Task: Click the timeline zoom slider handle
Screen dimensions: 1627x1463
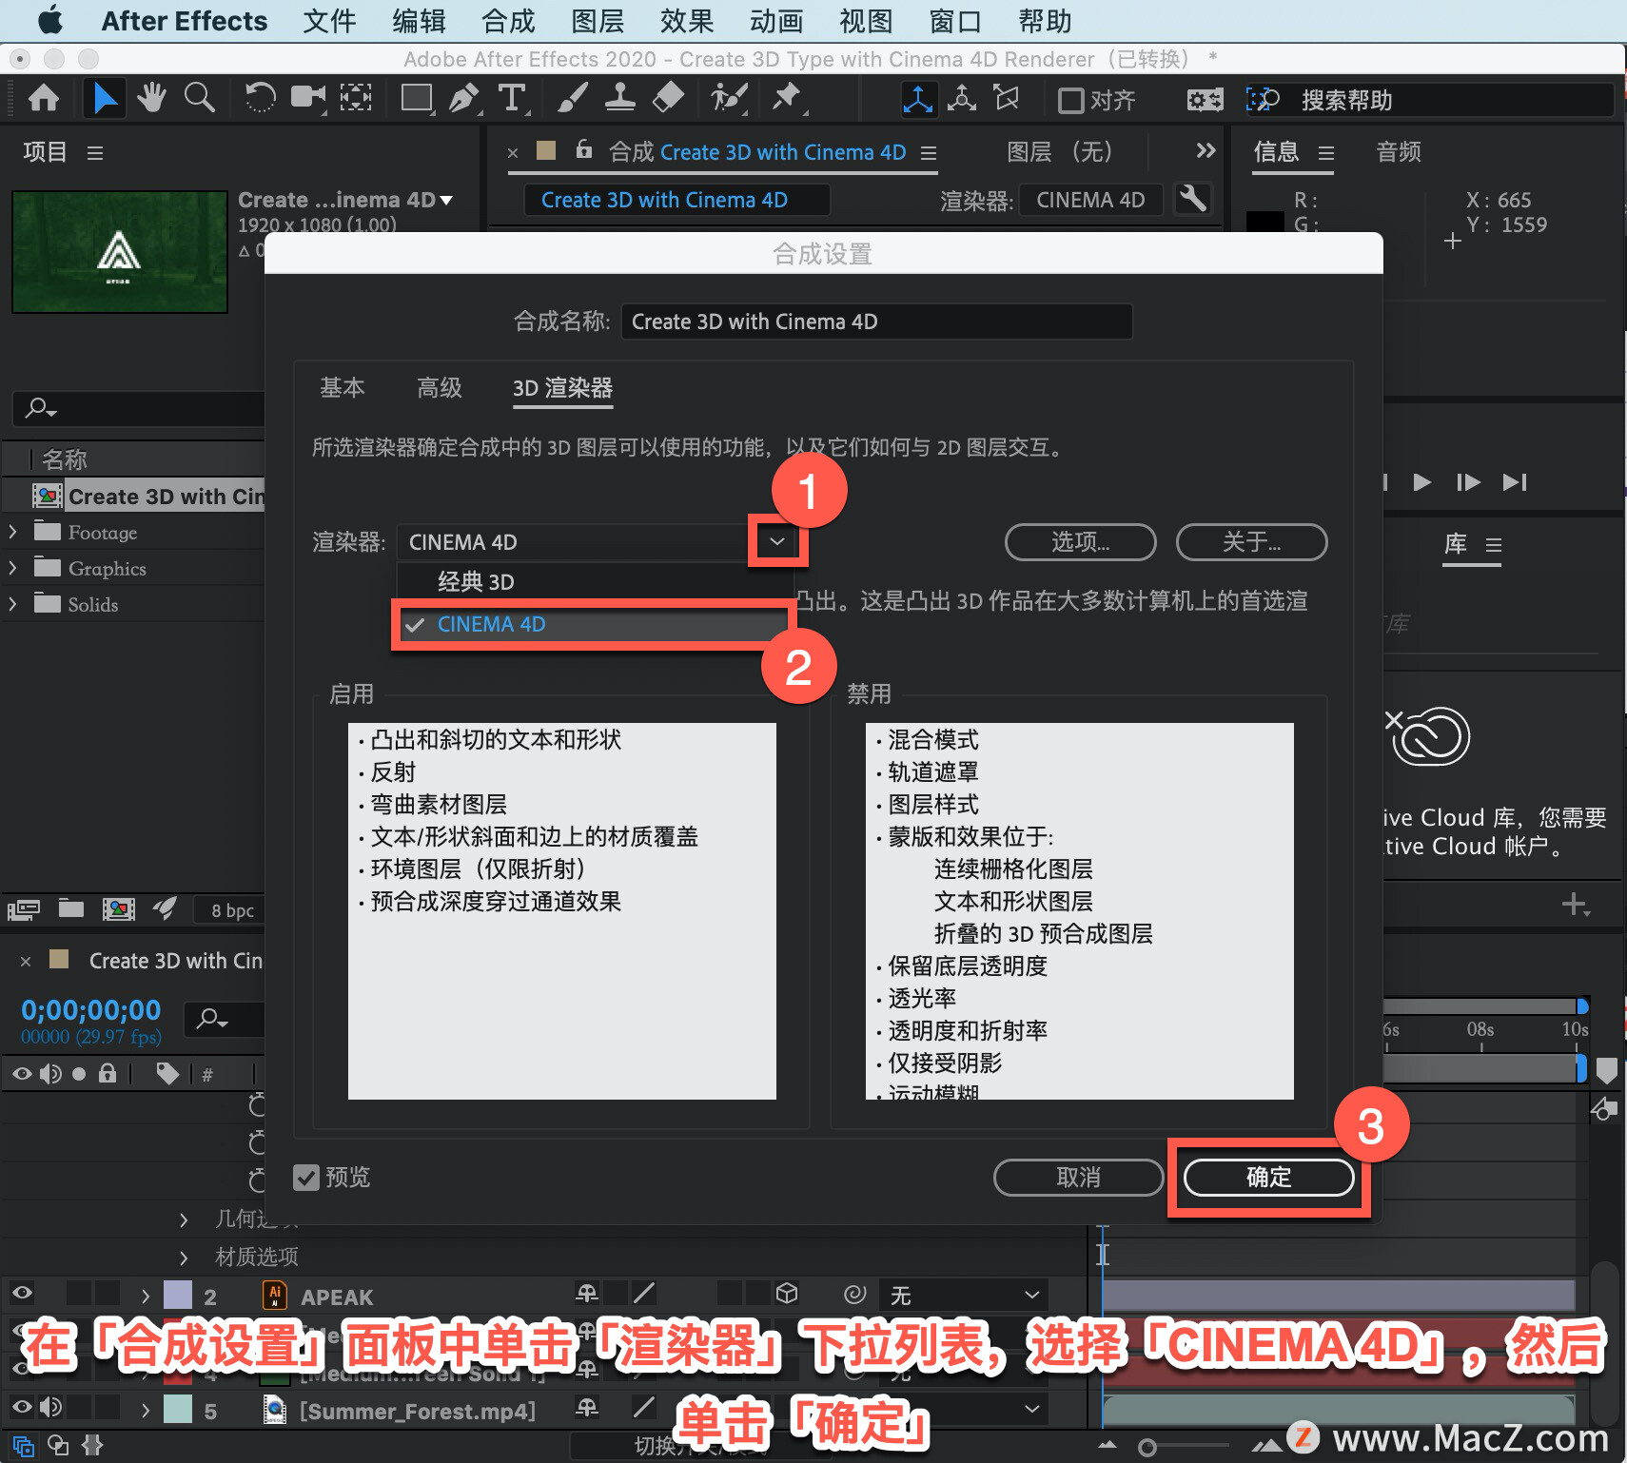Action: click(x=1147, y=1447)
